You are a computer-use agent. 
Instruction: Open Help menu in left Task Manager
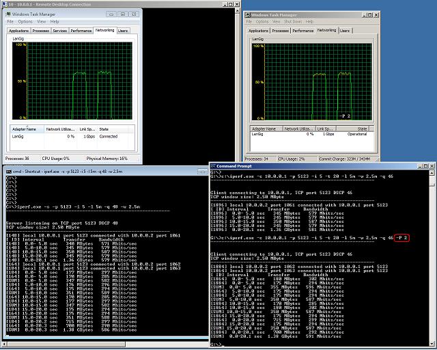tap(55, 21)
